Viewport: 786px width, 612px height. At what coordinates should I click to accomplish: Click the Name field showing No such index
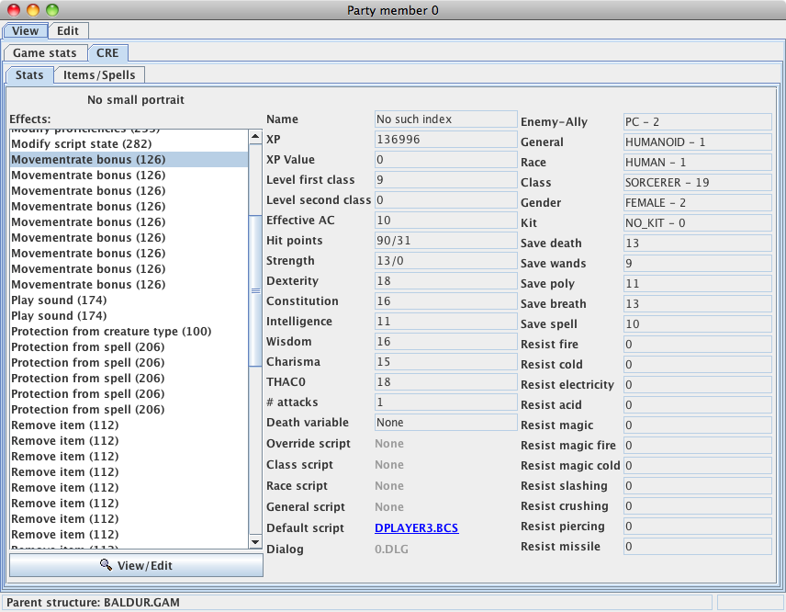[445, 119]
